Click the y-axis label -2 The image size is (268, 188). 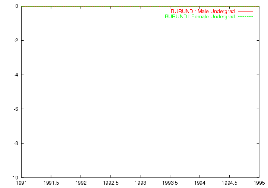point(16,40)
